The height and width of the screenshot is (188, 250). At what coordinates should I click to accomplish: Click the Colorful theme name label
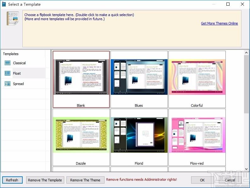pyautogui.click(x=197, y=105)
